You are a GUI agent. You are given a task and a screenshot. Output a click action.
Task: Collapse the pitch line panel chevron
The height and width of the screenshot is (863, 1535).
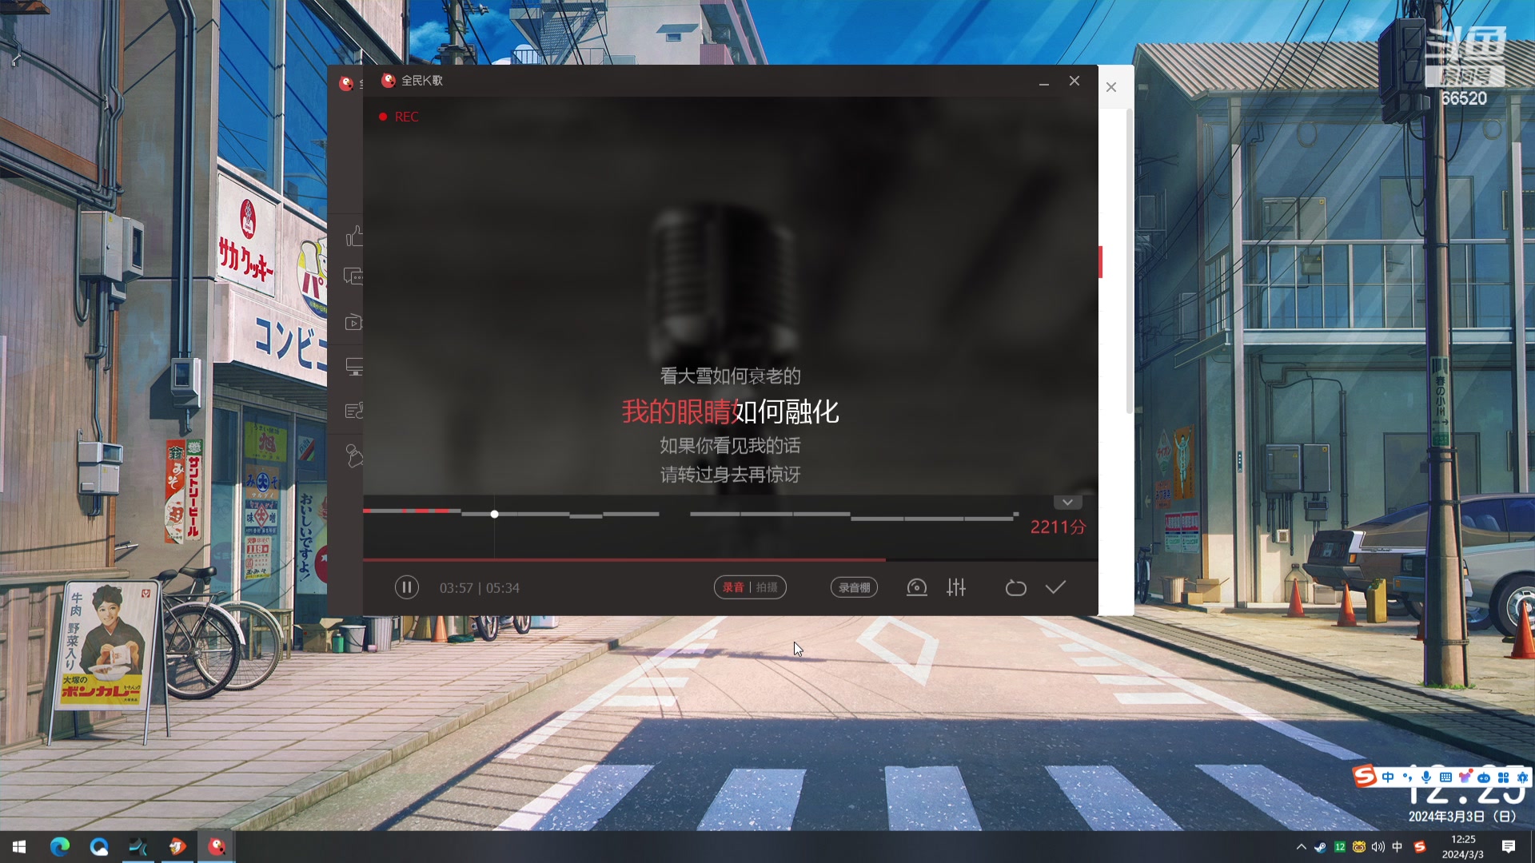pos(1067,502)
